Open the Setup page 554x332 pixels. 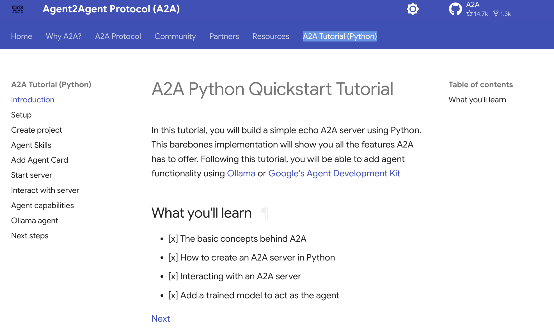tap(21, 115)
